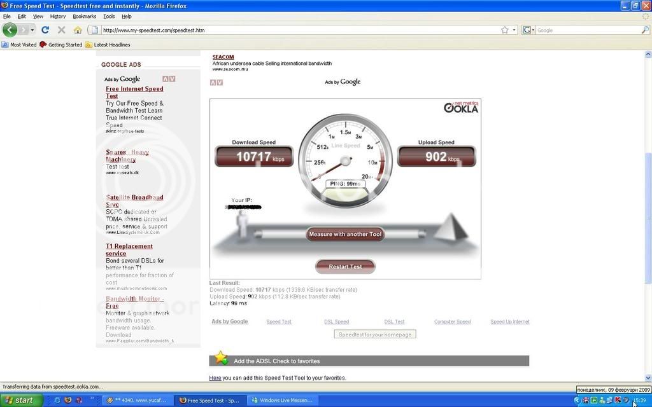Click Measure with another Tool
Screen dimensions: 652x407
pyautogui.click(x=344, y=234)
